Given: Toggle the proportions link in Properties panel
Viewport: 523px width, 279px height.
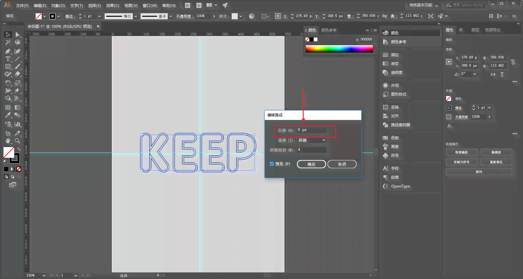Looking at the screenshot, I should [x=513, y=62].
